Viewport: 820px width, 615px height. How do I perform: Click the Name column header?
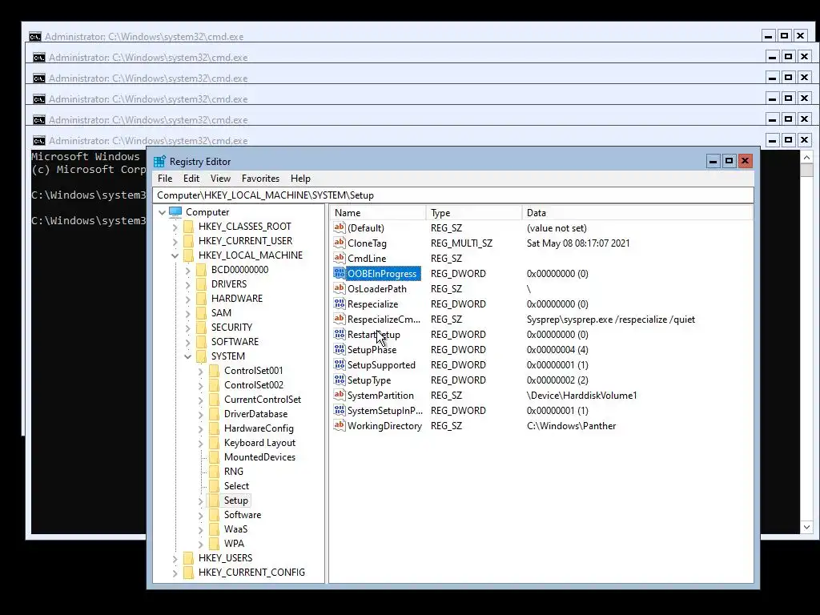tap(378, 213)
